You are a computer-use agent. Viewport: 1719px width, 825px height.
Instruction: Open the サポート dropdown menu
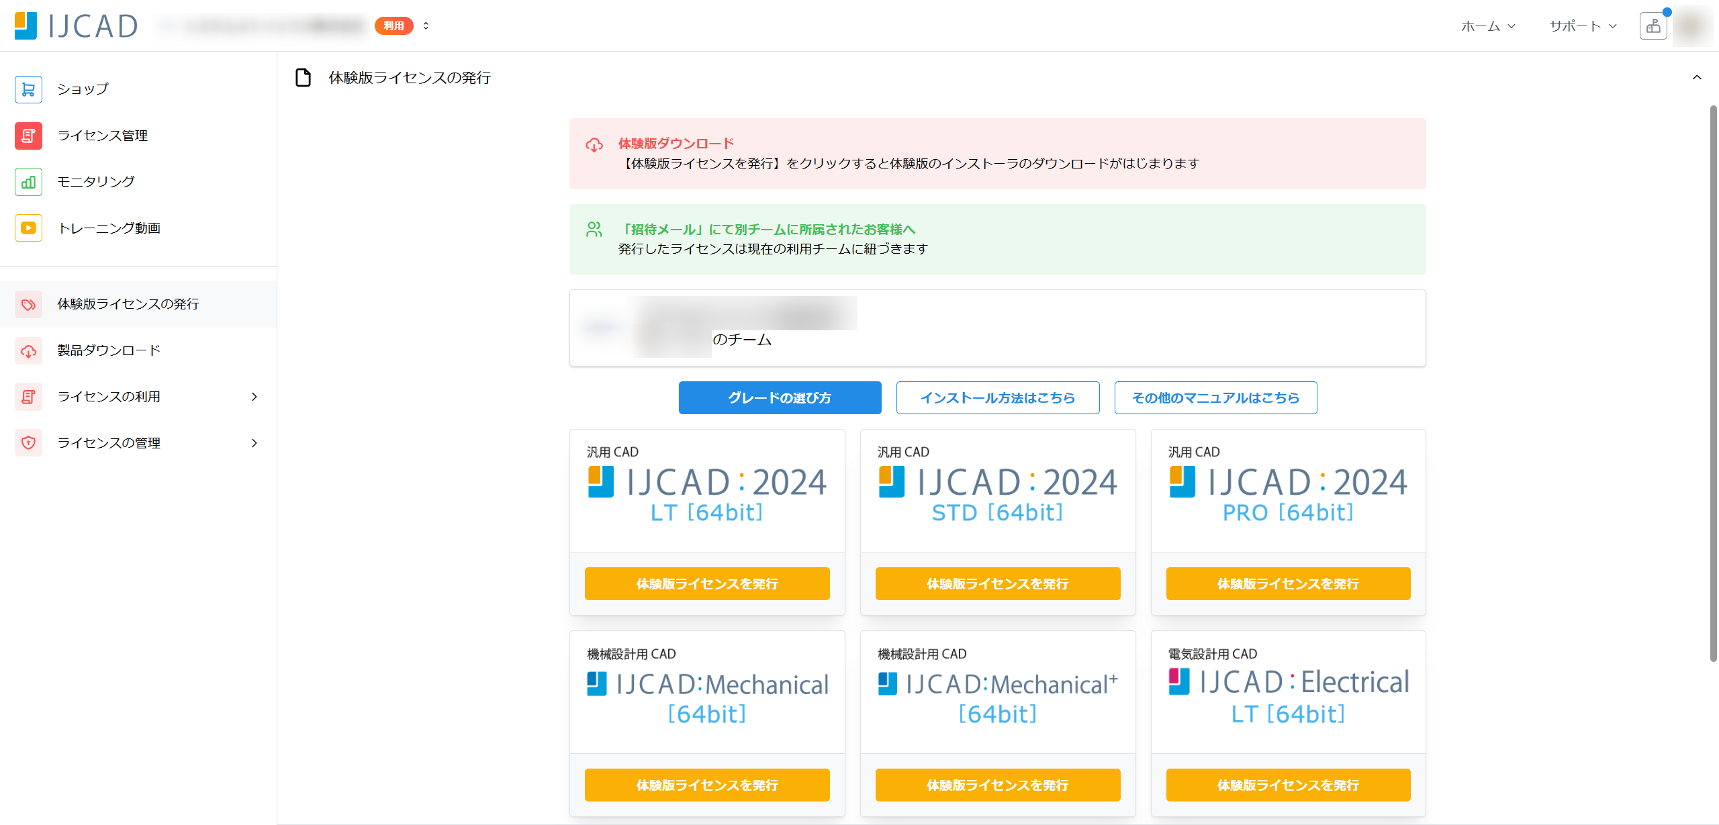1583,26
